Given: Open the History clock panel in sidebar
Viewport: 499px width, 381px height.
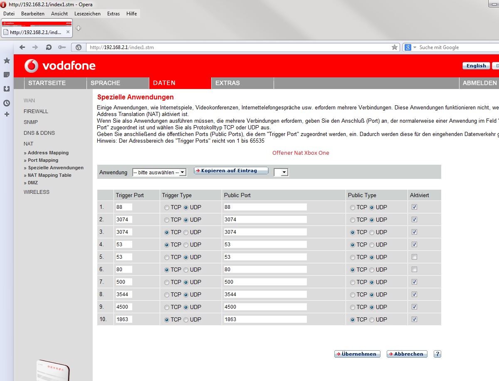Looking at the screenshot, I should point(7,103).
